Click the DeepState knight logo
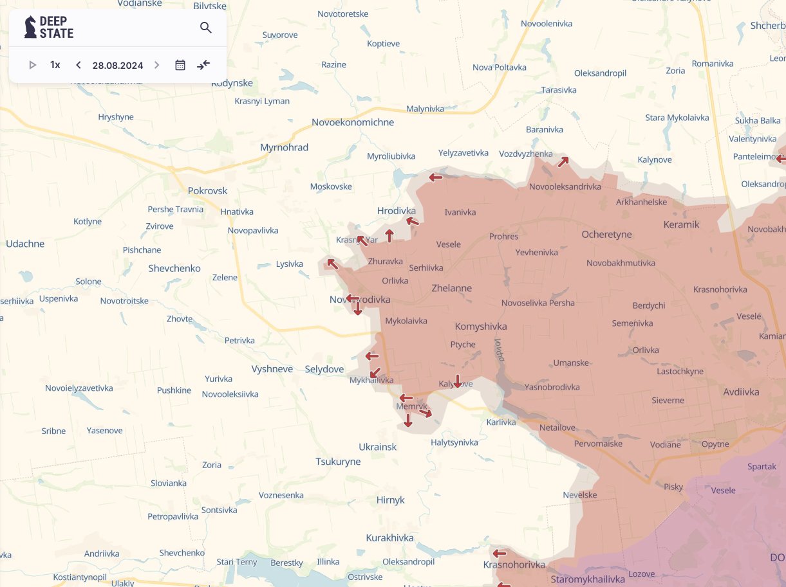The image size is (786, 587). pos(30,27)
